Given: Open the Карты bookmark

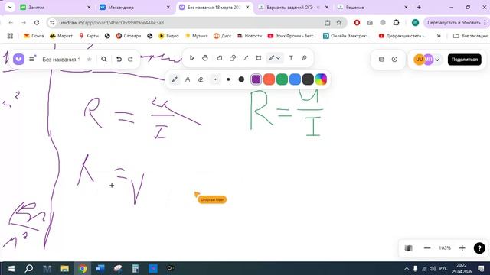Looking at the screenshot, I should (89, 36).
